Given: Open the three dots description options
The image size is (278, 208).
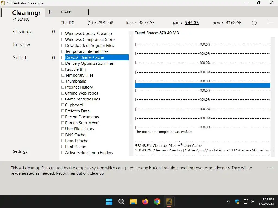Looking at the screenshot, I should pyautogui.click(x=270, y=167).
